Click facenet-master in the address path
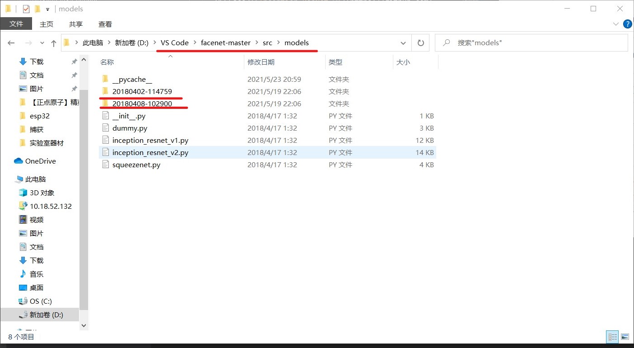634x348 pixels. tap(226, 42)
